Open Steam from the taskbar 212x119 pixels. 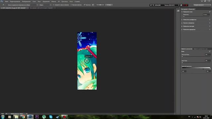coord(58,117)
